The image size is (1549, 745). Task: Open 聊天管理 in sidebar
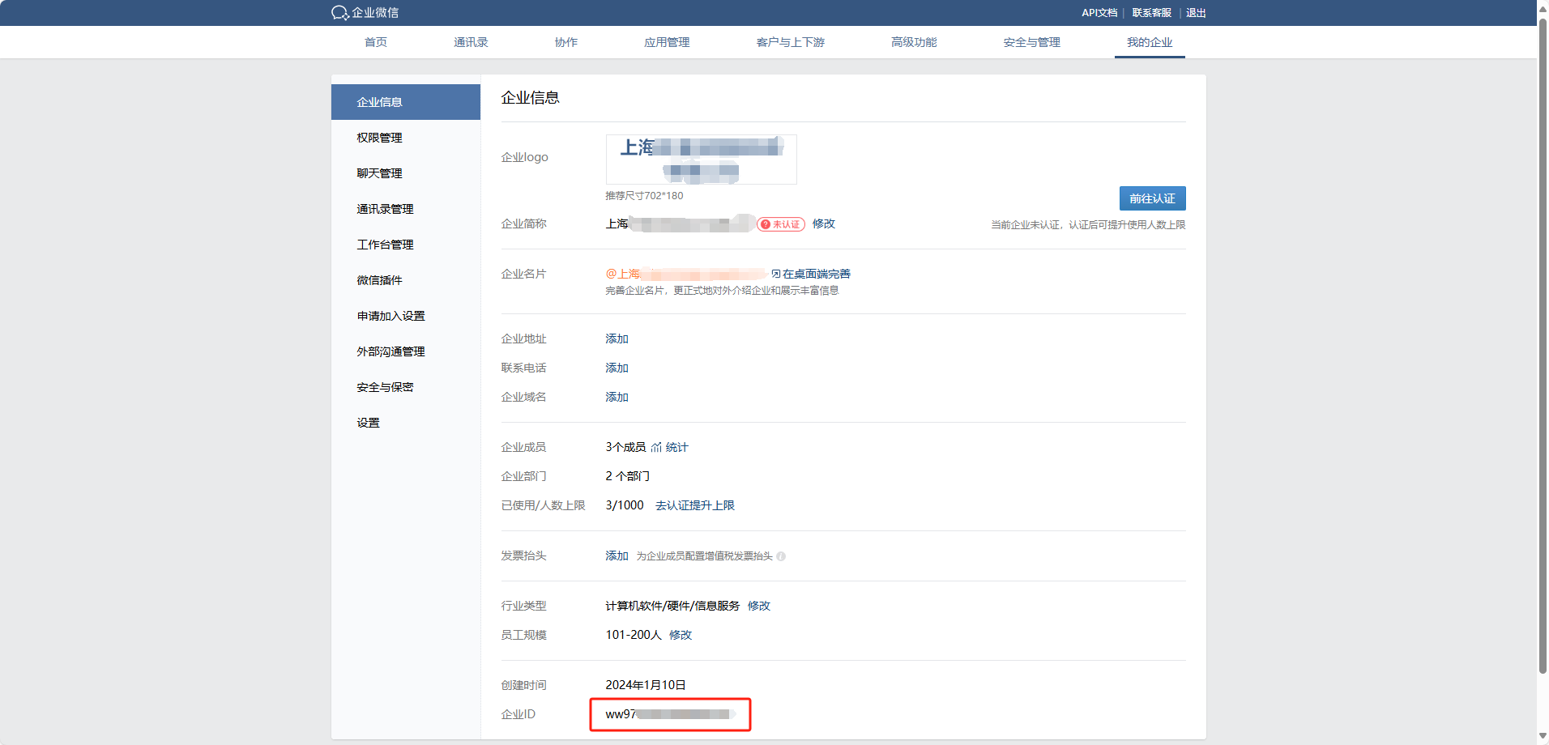coord(379,173)
